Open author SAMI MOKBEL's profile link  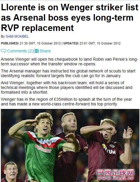[x=17, y=37]
